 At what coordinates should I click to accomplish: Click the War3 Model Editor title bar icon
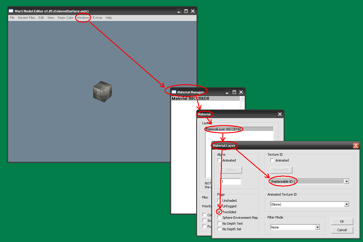(11, 11)
